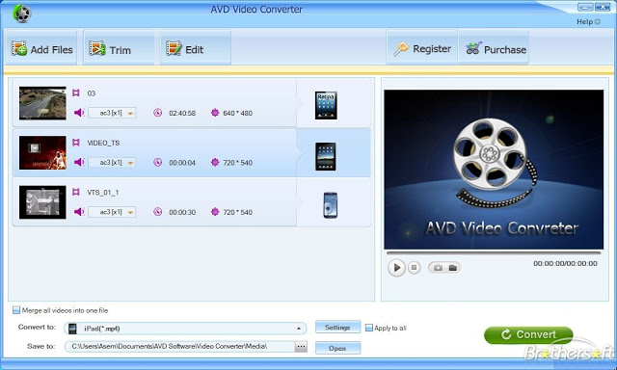Click the Settings button
617x370 pixels.
pyautogui.click(x=337, y=328)
